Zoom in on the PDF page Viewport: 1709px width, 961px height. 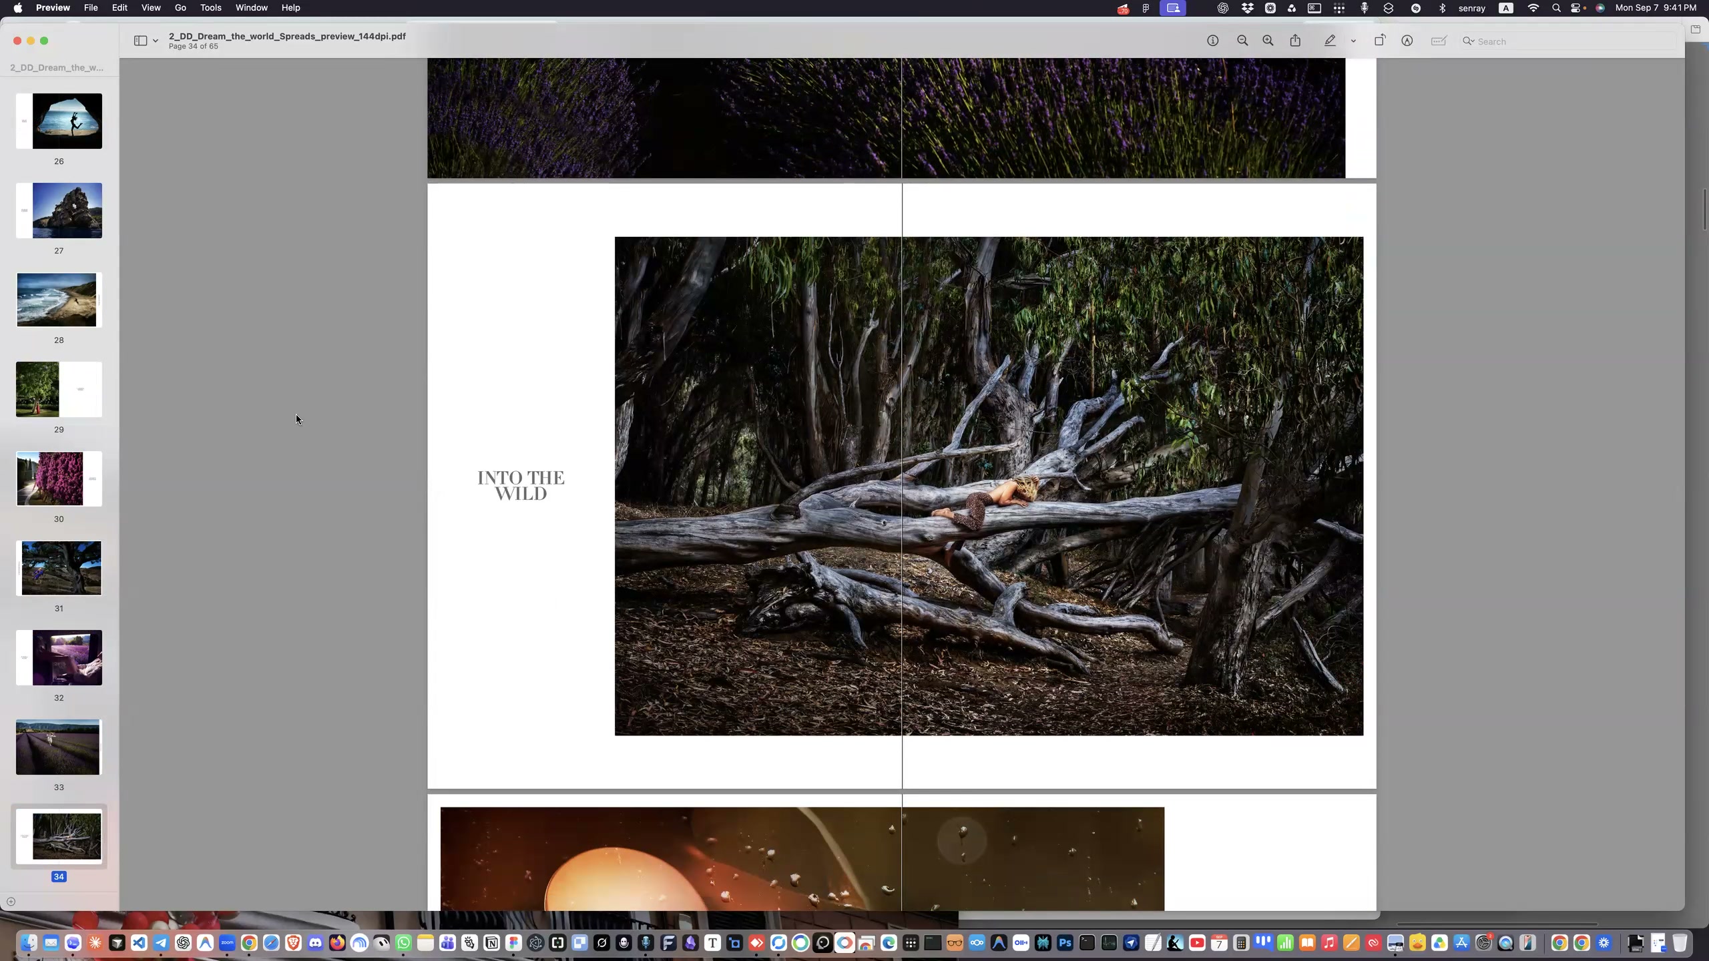[x=1268, y=41]
